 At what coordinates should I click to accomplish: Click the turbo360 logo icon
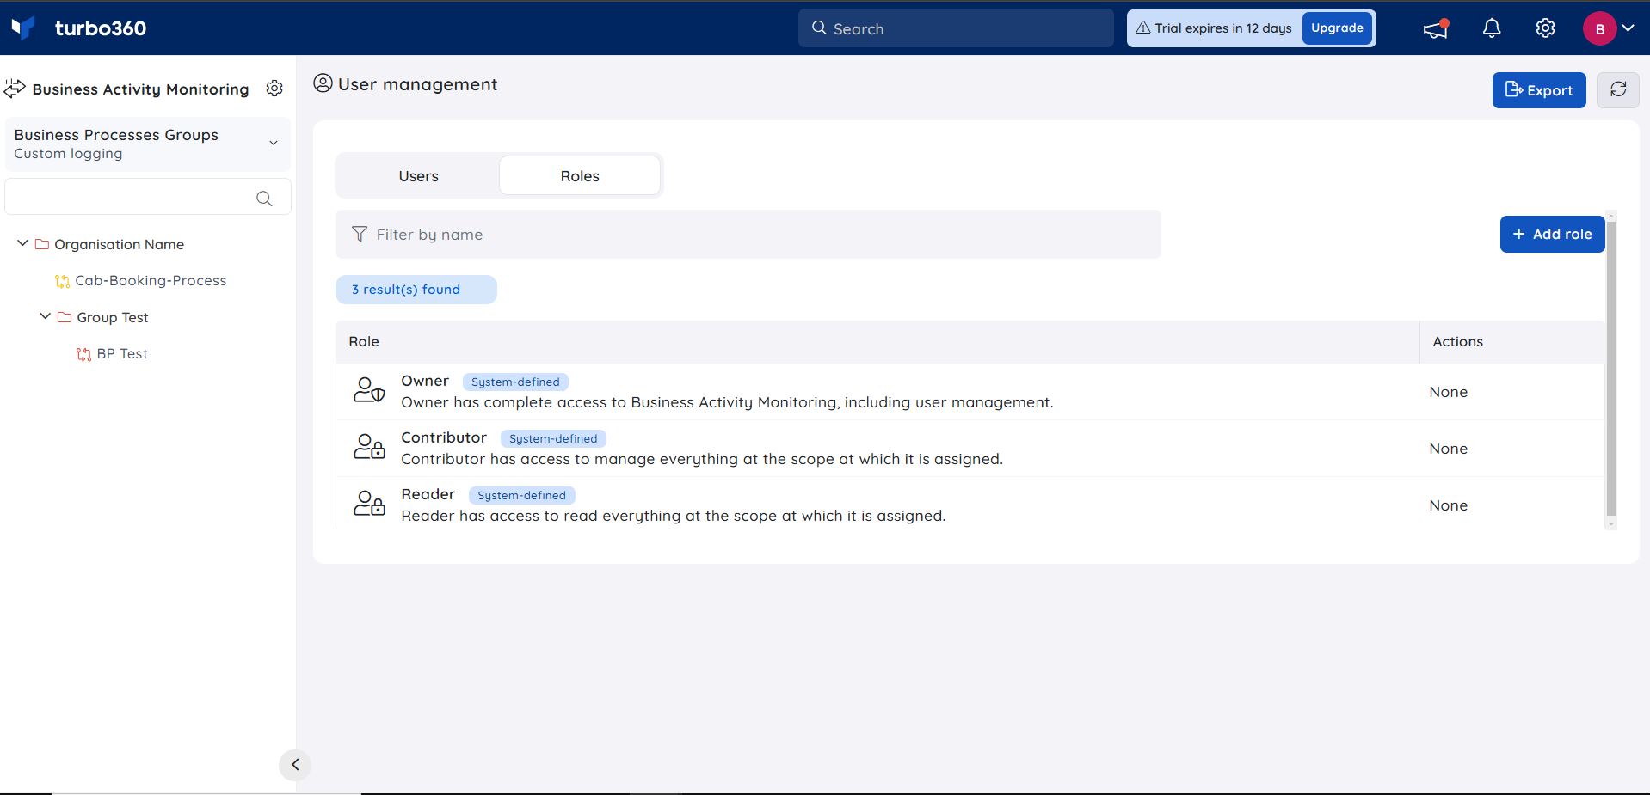pyautogui.click(x=23, y=28)
